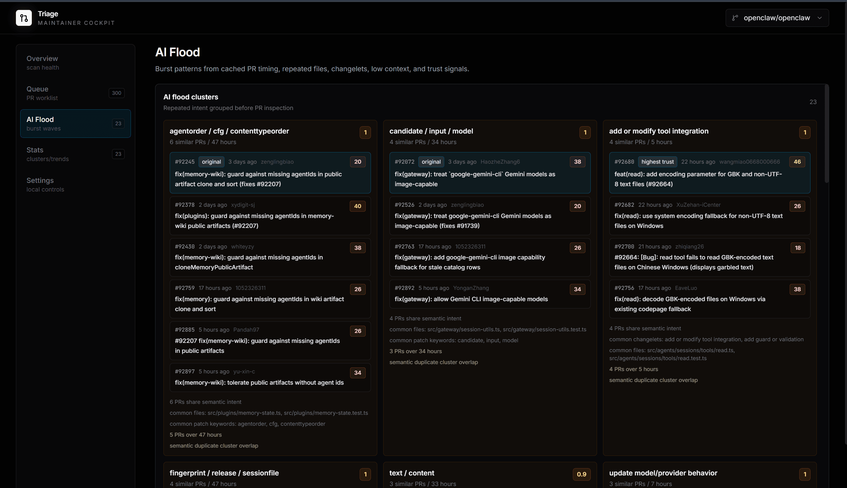Open PR #92700 by zhiqiang26
This screenshot has height=488, width=847.
coord(709,257)
